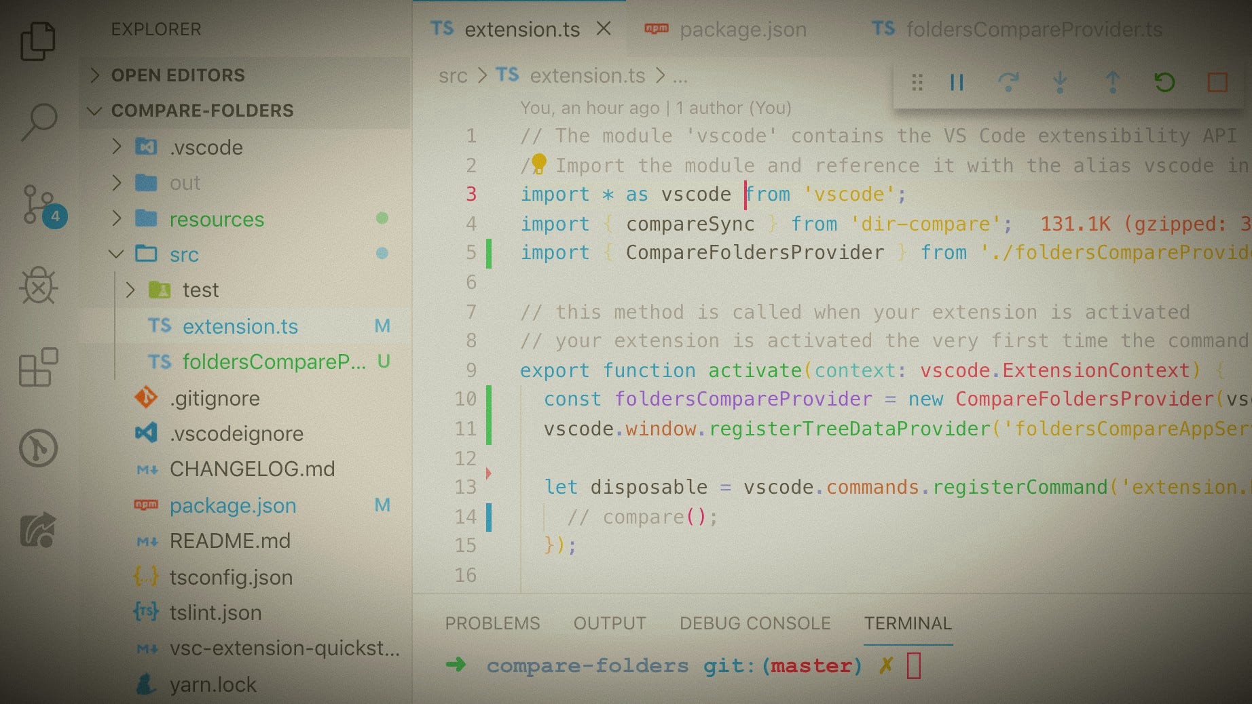Close the extension.ts editor tab
The image size is (1252, 704).
604,28
